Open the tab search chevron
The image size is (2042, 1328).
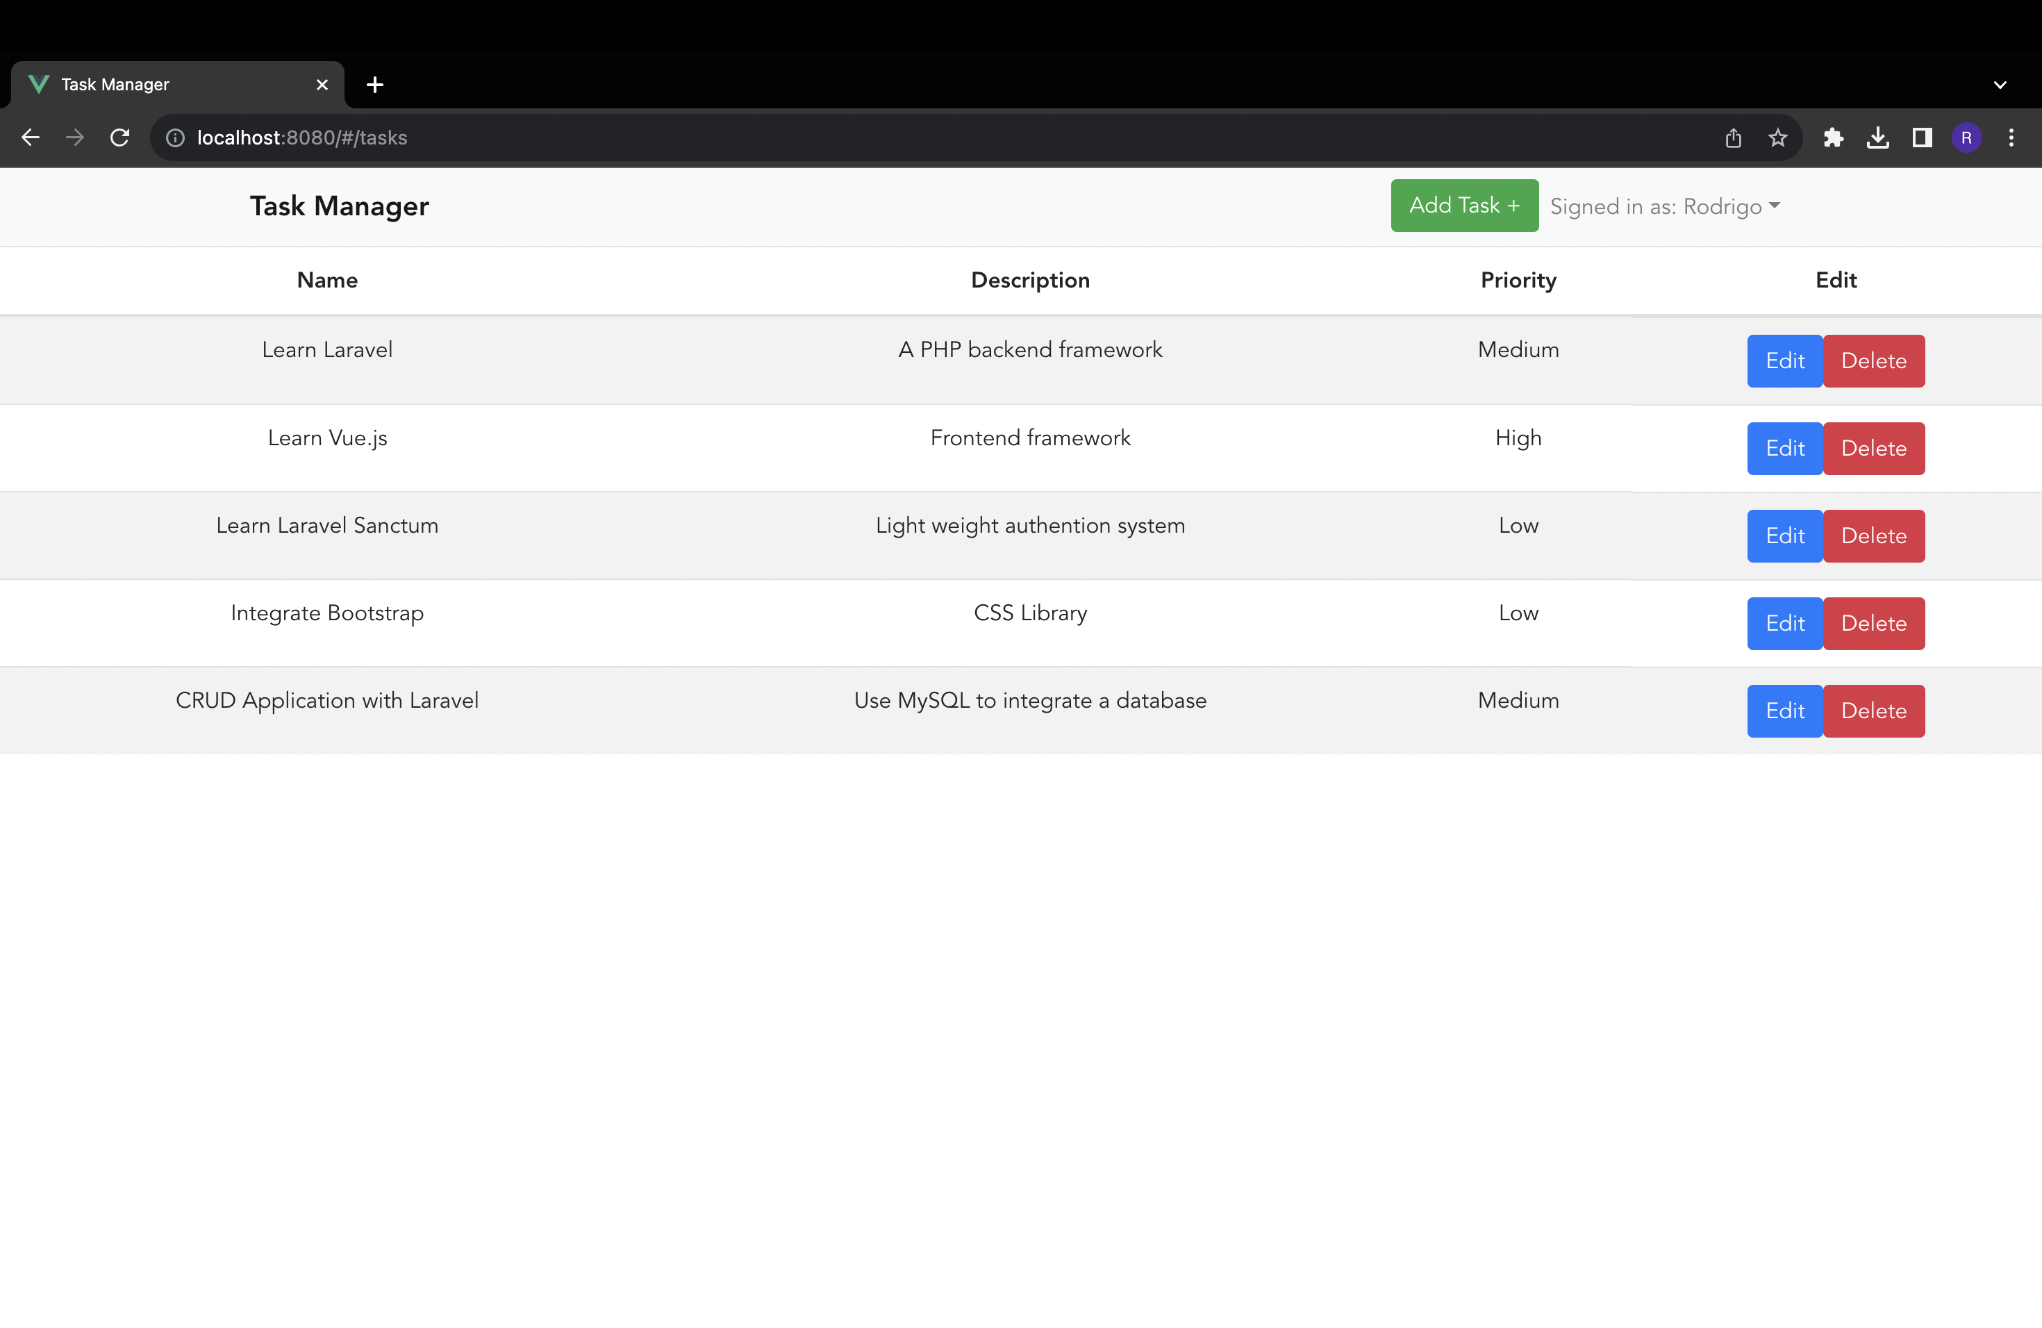[2000, 85]
